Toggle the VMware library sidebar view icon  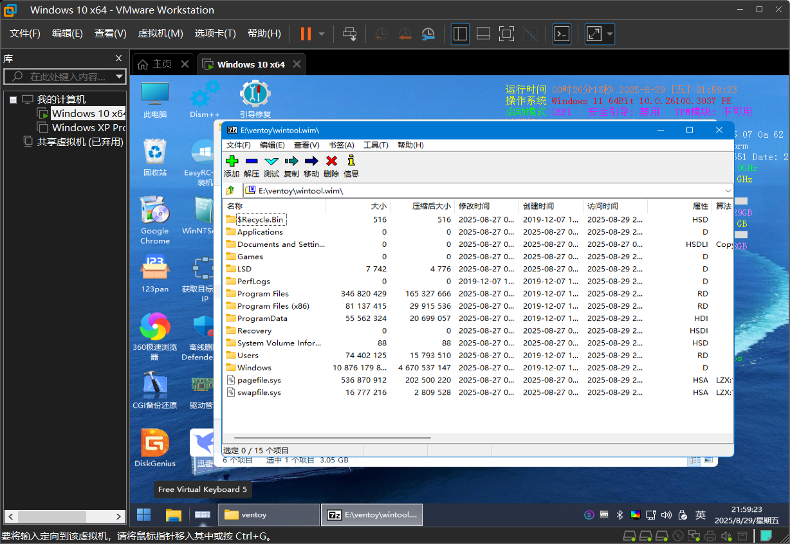[x=460, y=34]
